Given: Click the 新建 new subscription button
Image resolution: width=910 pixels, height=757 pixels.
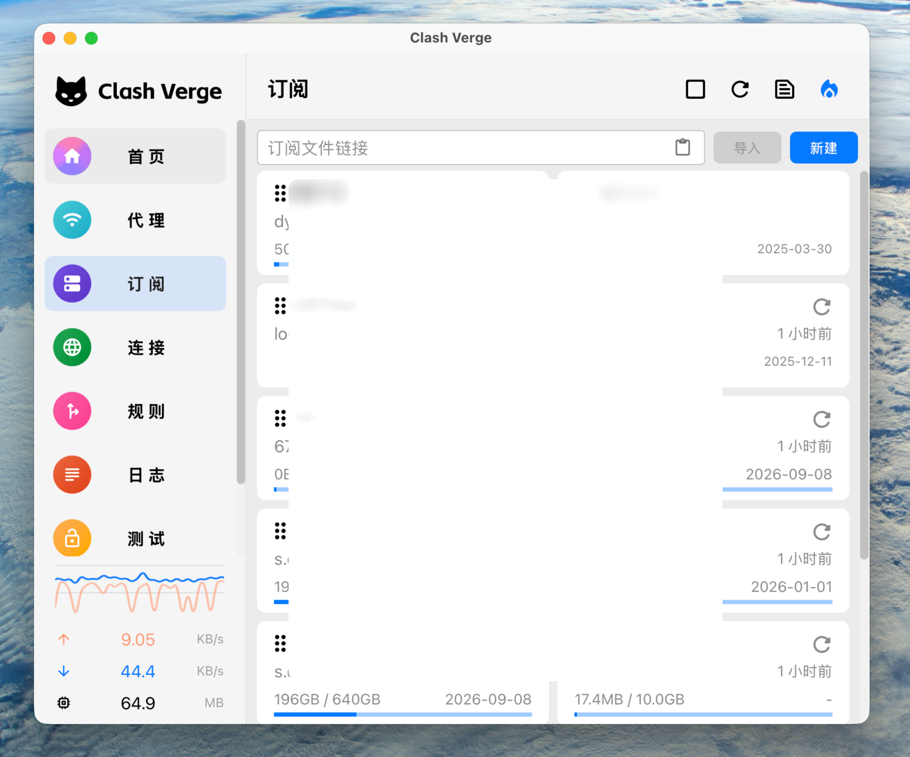Looking at the screenshot, I should click(823, 148).
